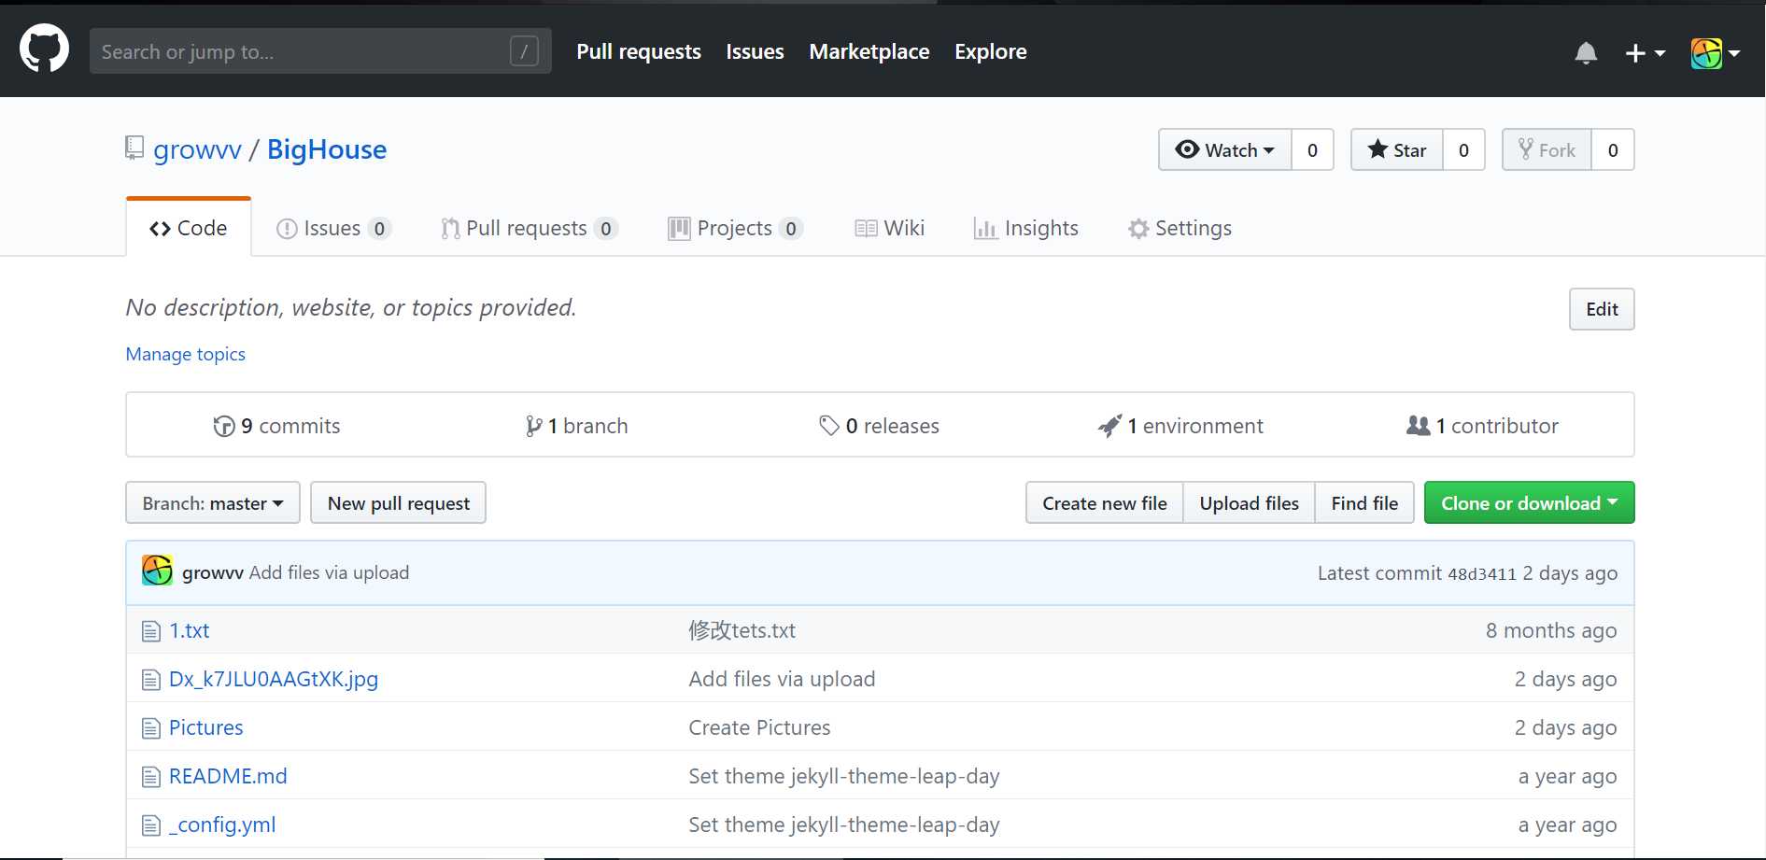
Task: View the 1 branch list
Action: coord(576,426)
